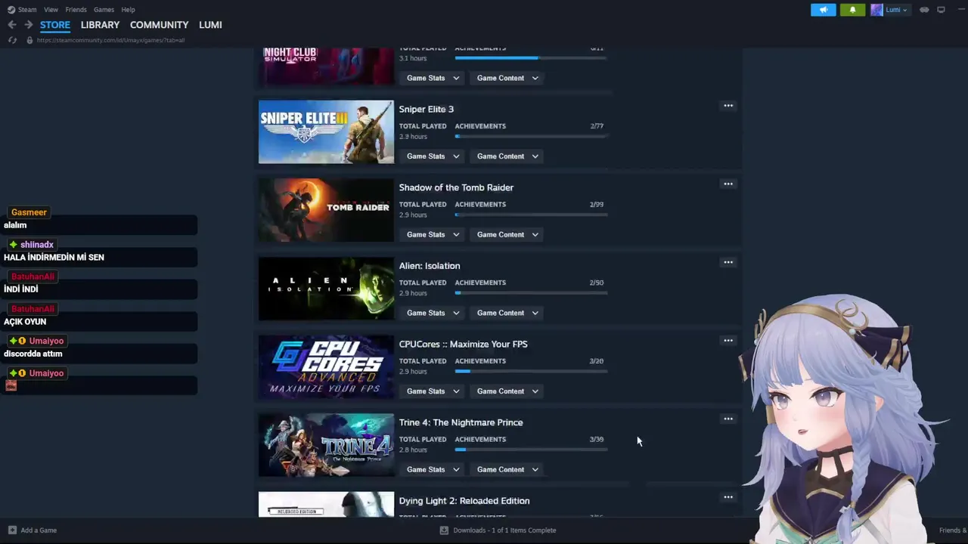
Task: Open the Steam announcements megaphone button
Action: pyautogui.click(x=824, y=10)
